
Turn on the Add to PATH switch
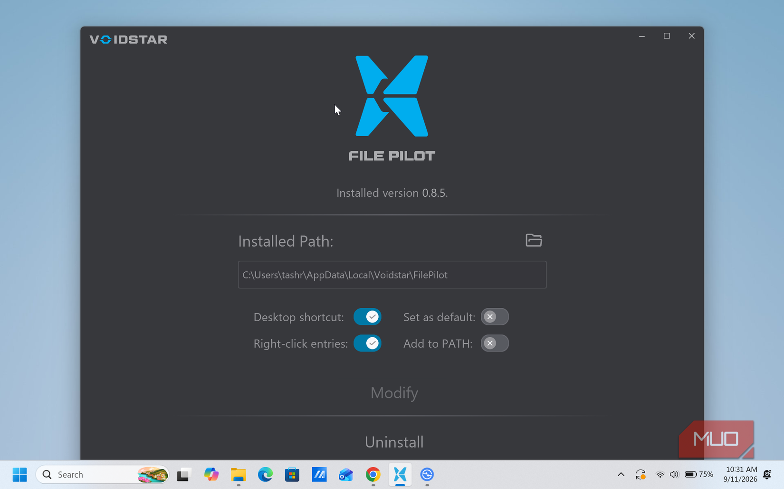[495, 343]
